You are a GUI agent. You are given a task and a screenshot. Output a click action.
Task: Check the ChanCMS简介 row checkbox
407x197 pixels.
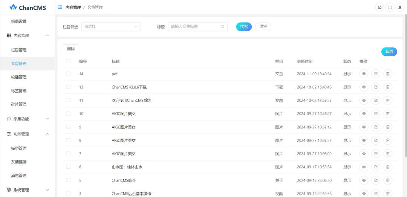tap(69, 180)
